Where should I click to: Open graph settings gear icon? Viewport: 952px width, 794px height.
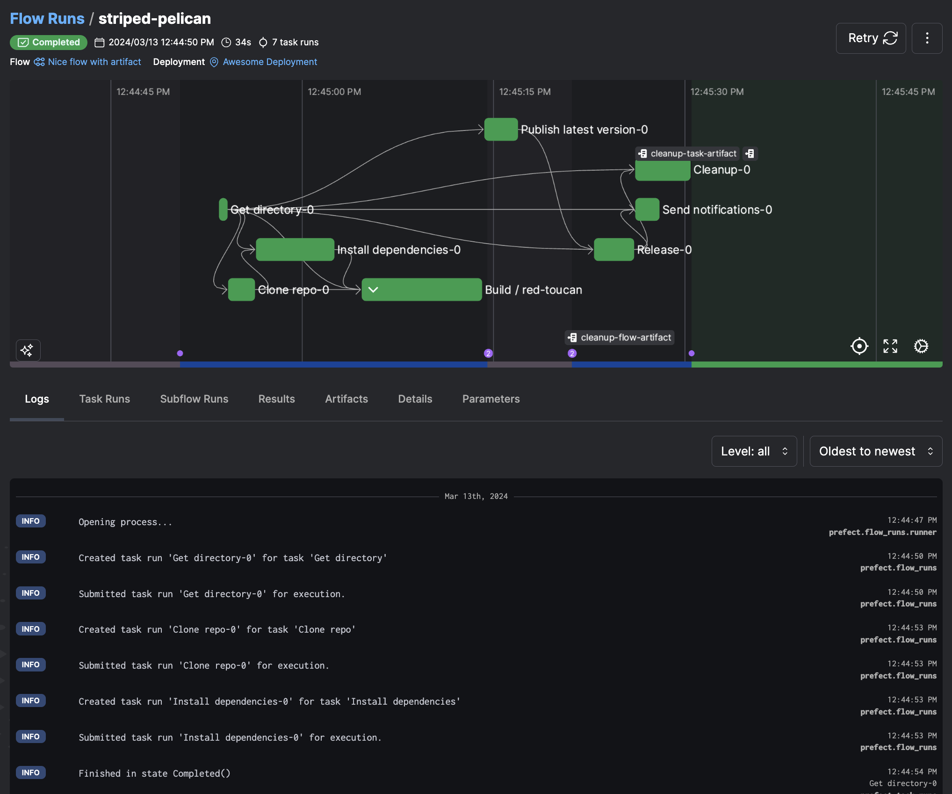pos(921,346)
